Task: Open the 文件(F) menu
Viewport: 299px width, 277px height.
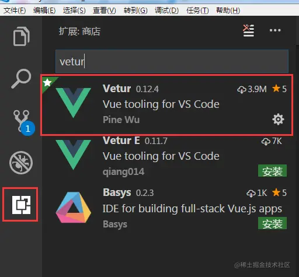Action: tap(15, 10)
